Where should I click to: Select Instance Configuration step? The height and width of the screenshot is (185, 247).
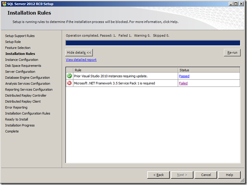click(21, 60)
